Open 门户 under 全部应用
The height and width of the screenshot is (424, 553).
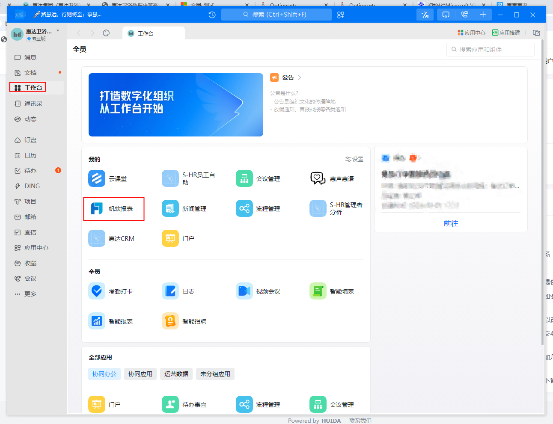tap(97, 404)
